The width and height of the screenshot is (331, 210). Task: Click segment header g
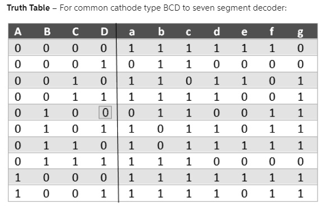tap(300, 32)
